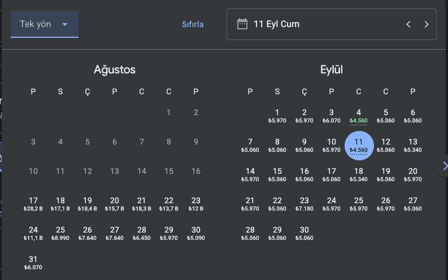Select August 28 priced ₺6.450
Viewport: 448px width, 280px height.
coord(142,234)
